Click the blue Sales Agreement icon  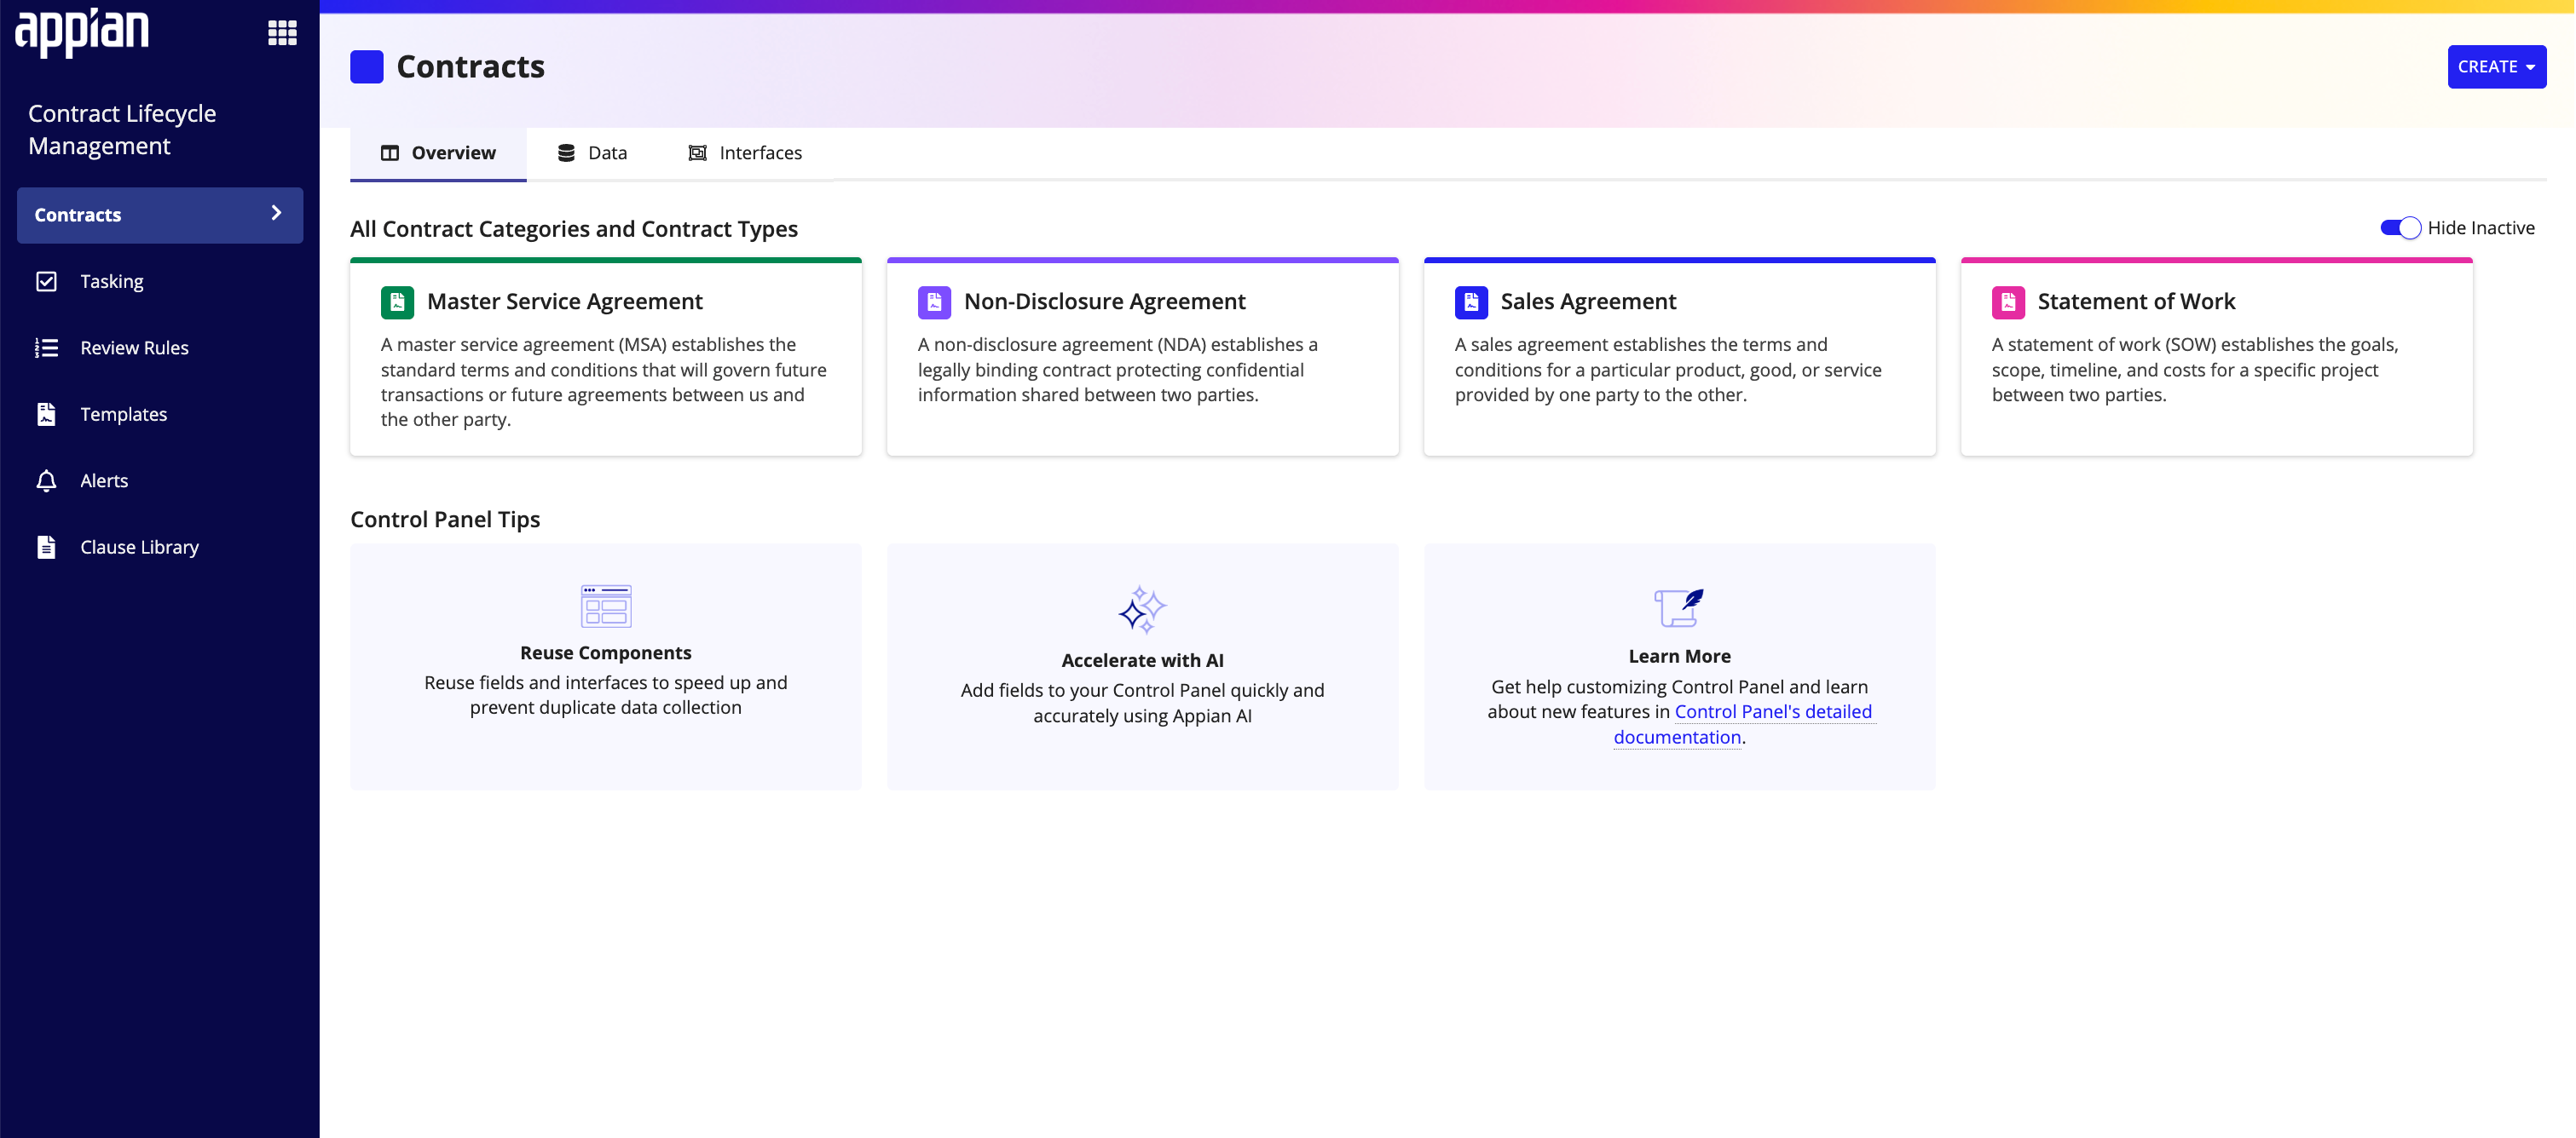coord(1471,302)
